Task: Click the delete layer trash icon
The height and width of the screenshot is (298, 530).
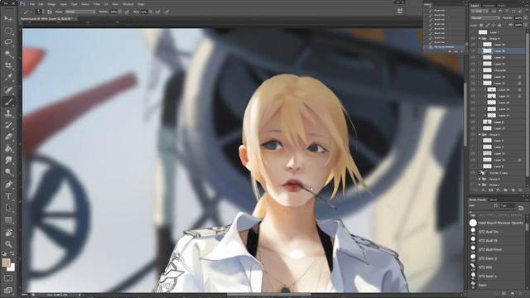Action: coord(520,190)
